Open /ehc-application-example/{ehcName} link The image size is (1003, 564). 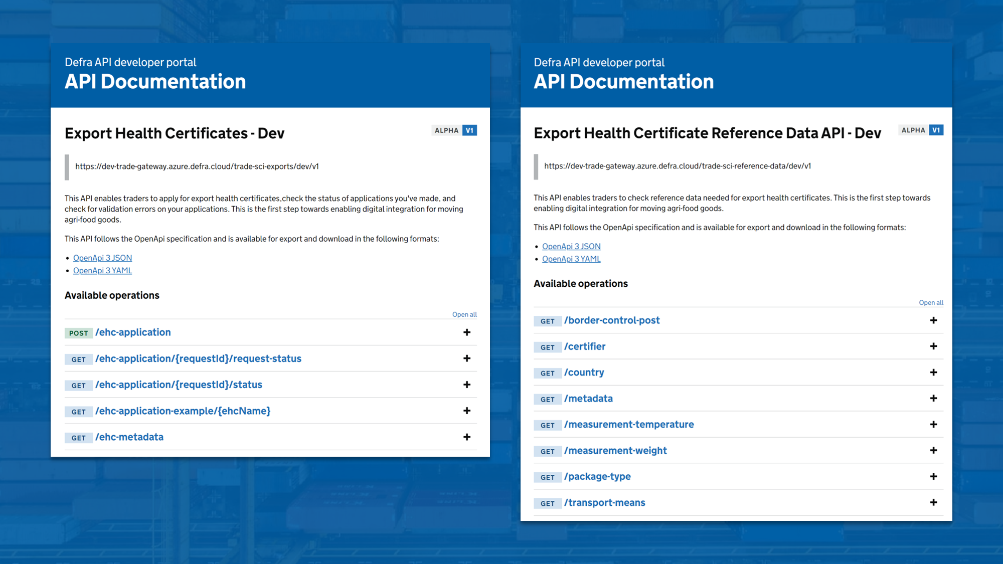(183, 411)
